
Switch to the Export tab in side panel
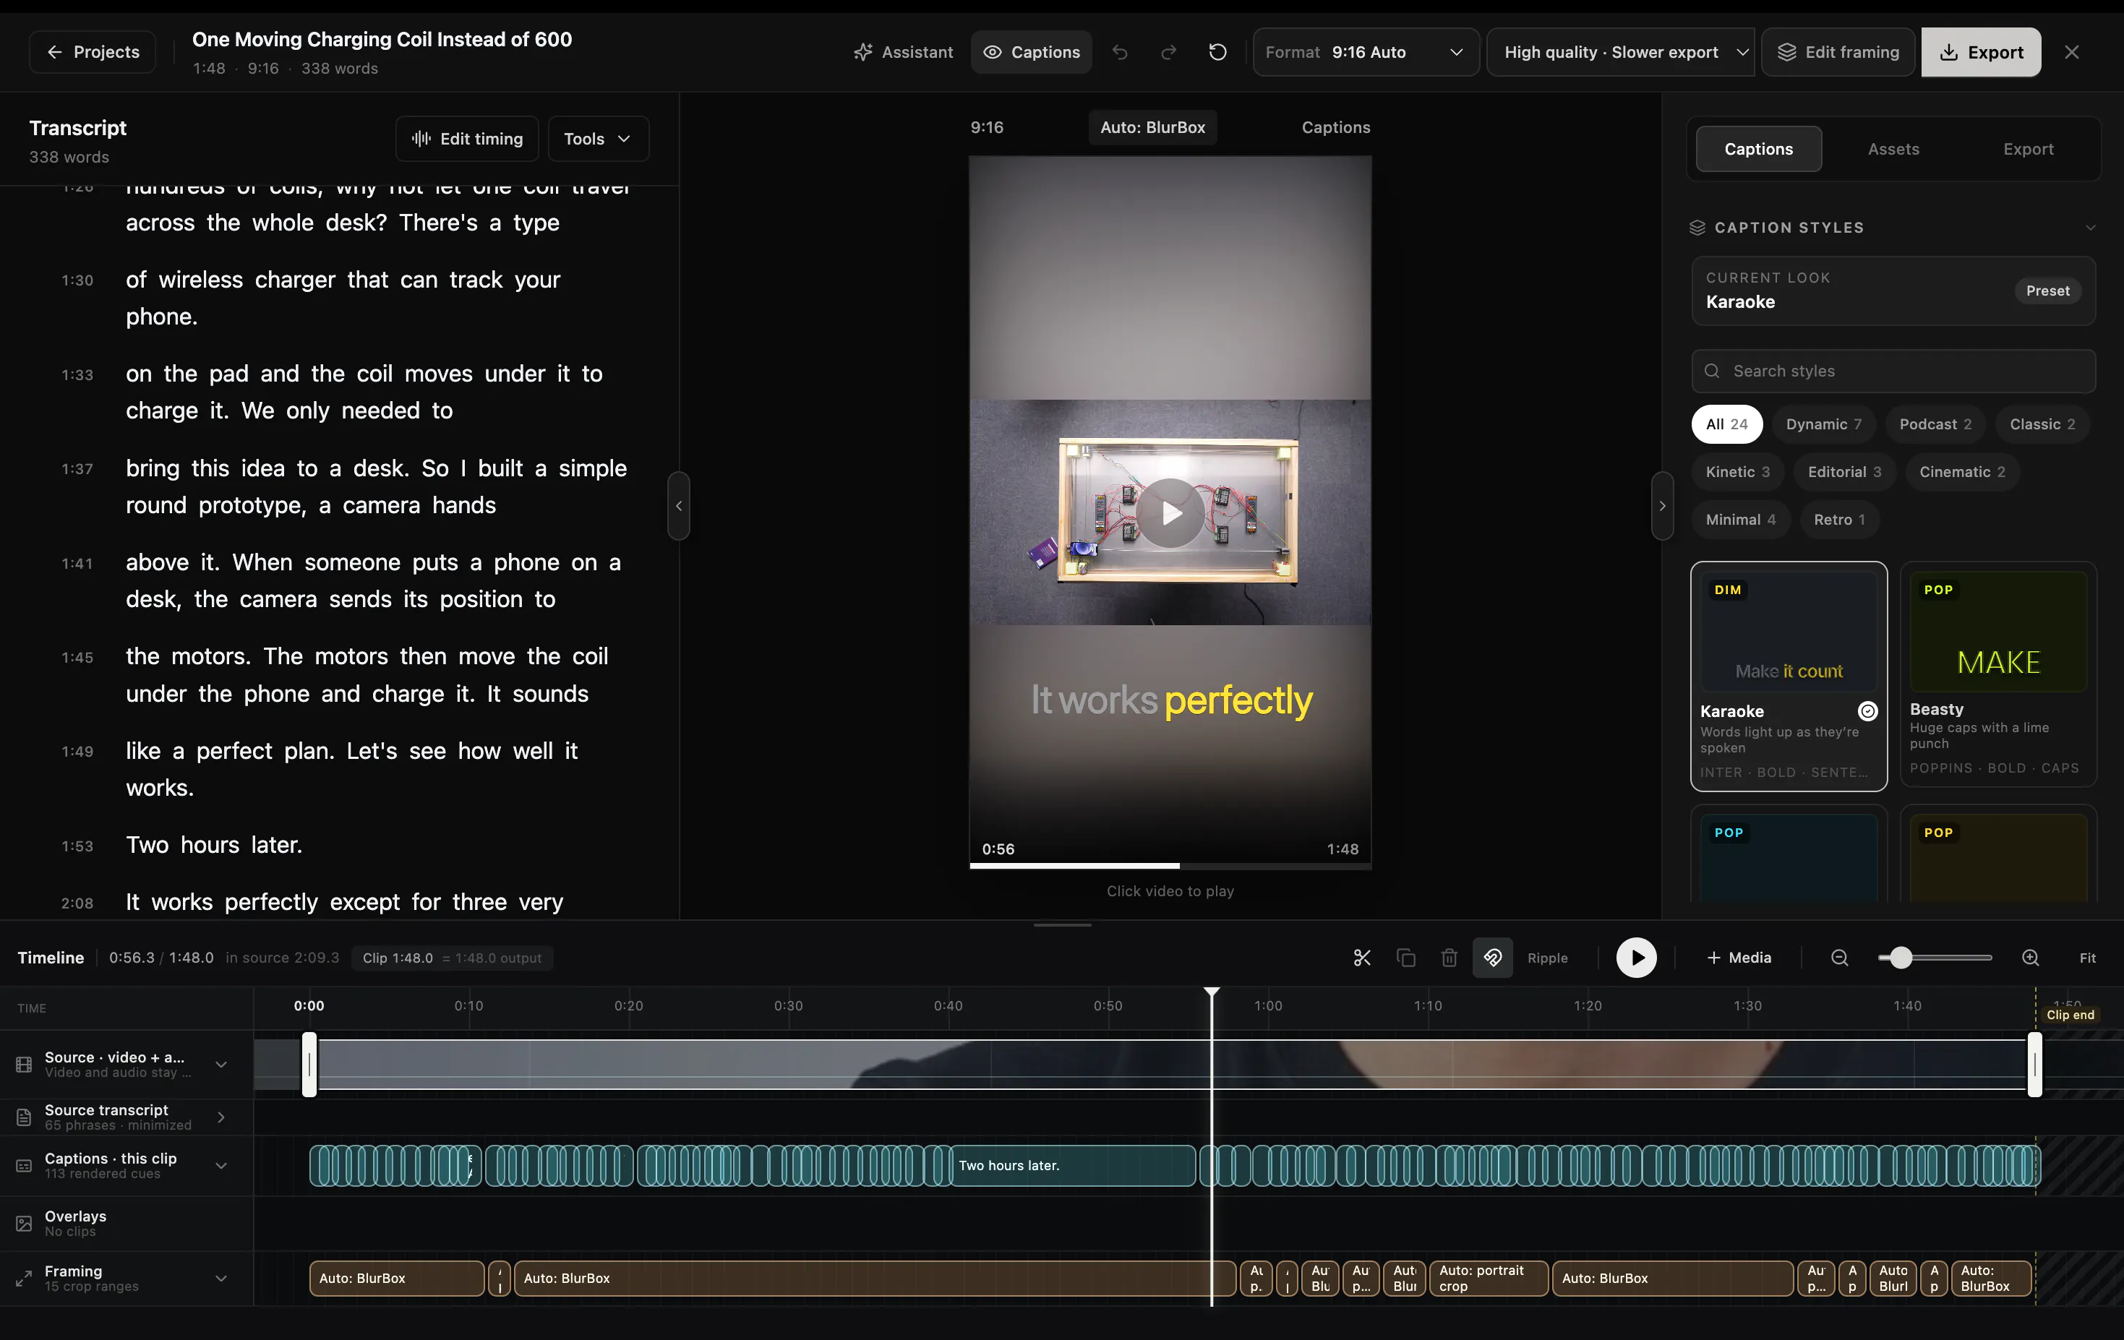[x=2028, y=149]
